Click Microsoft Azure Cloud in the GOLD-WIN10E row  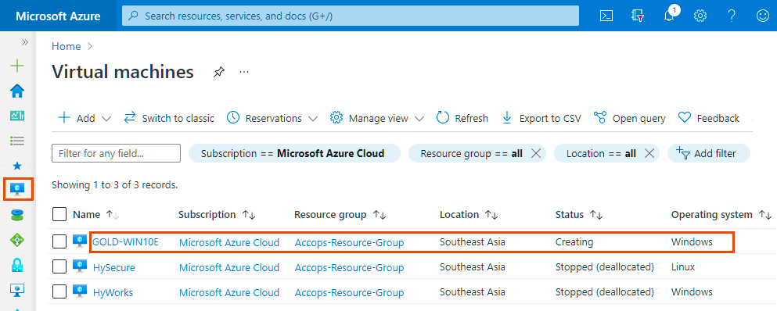click(229, 242)
